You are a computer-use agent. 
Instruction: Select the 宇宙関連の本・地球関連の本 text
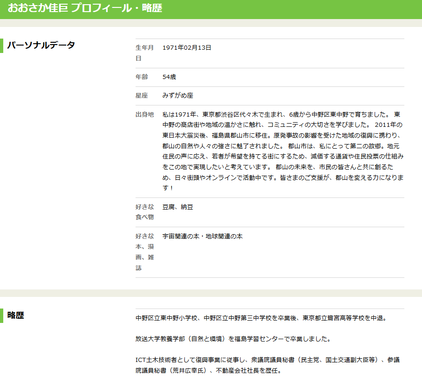click(202, 236)
